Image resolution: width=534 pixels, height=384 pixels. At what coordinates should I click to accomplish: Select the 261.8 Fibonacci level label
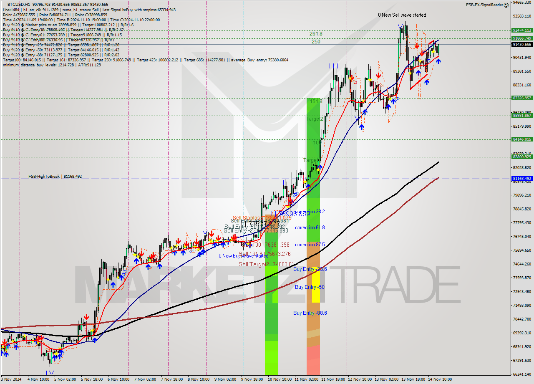(x=316, y=34)
